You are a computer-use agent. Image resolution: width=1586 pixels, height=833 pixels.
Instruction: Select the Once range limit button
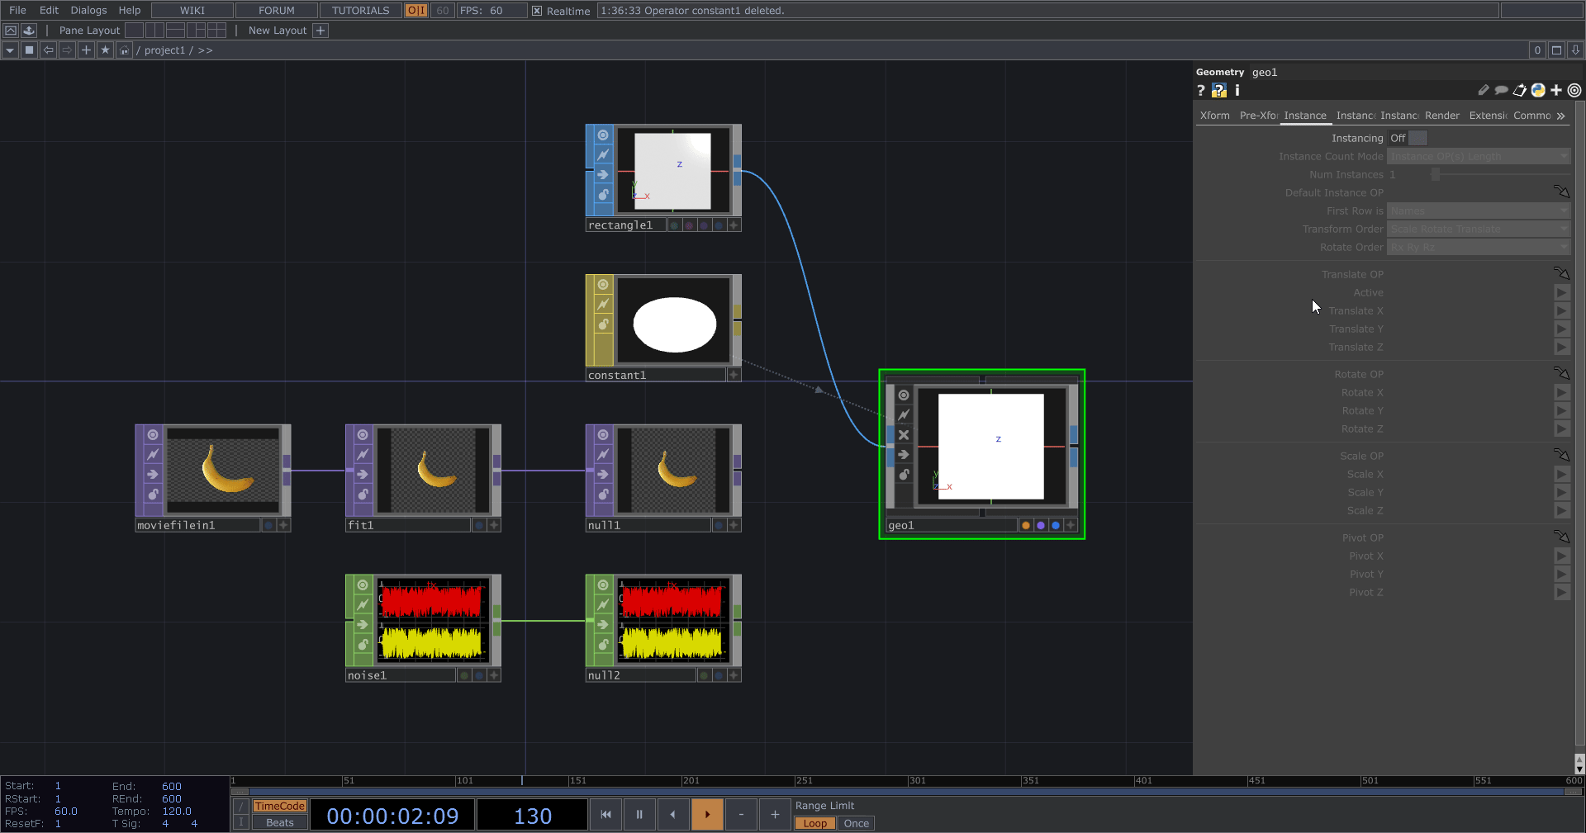click(856, 823)
